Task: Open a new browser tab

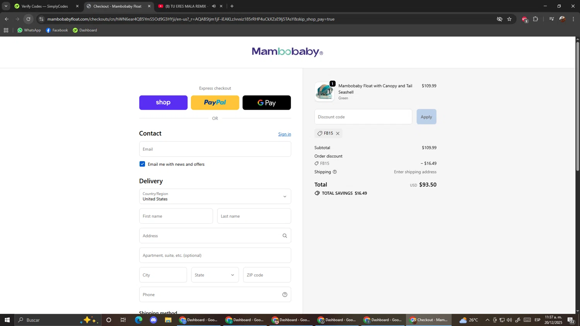Action: coord(232,6)
